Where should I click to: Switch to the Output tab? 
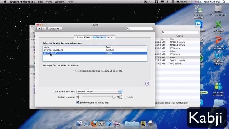(x=99, y=37)
